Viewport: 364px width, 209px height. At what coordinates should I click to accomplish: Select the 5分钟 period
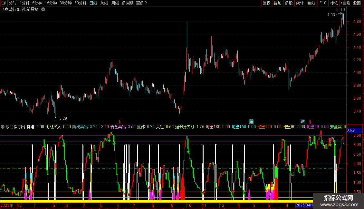[37, 3]
